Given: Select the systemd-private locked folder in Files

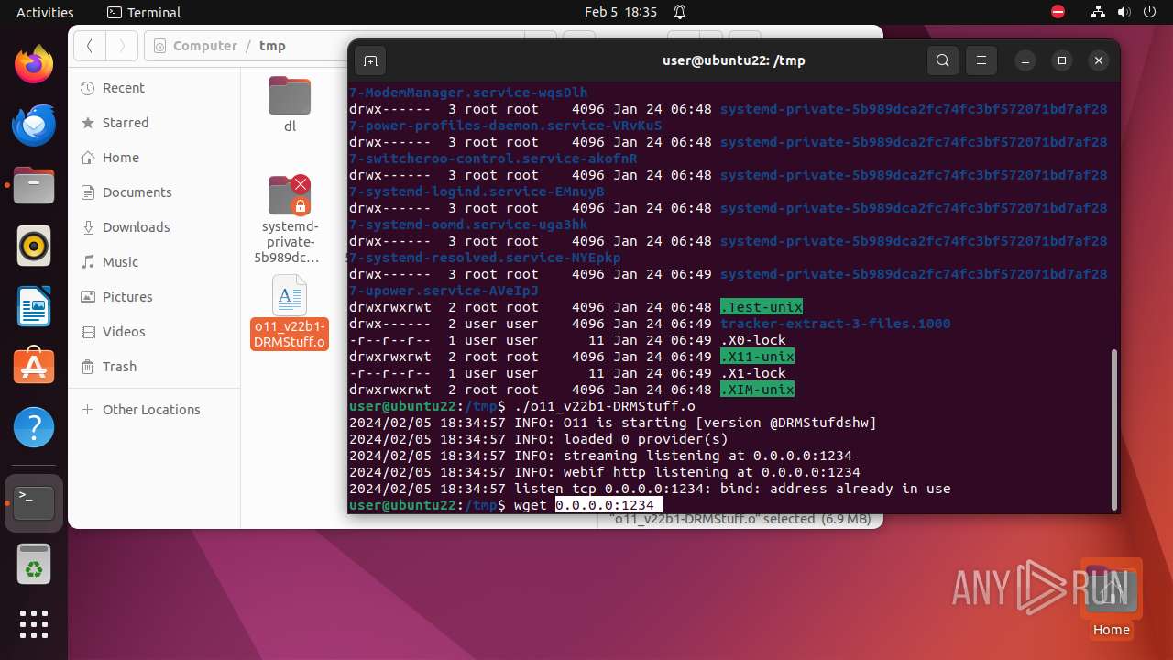Looking at the screenshot, I should [290, 219].
